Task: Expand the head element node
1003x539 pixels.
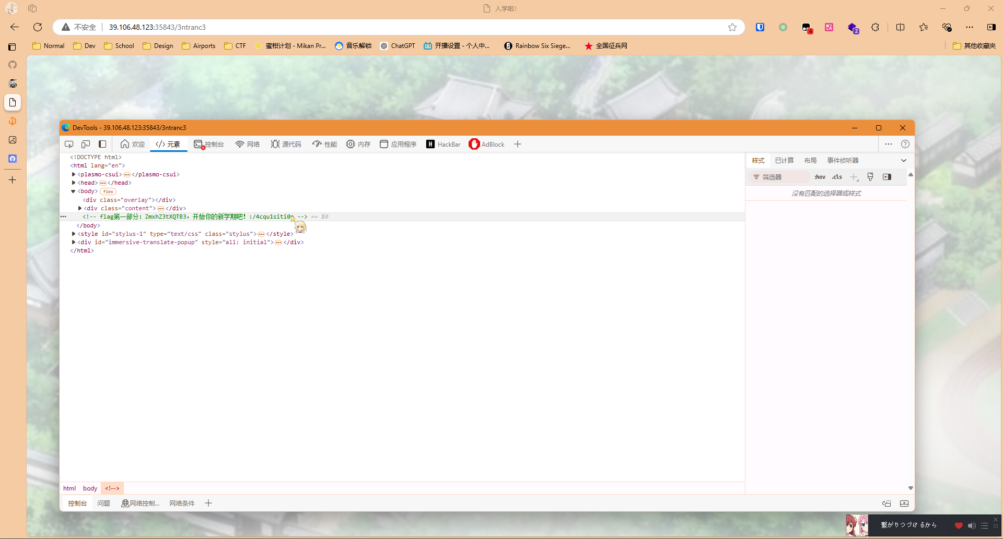Action: (74, 183)
